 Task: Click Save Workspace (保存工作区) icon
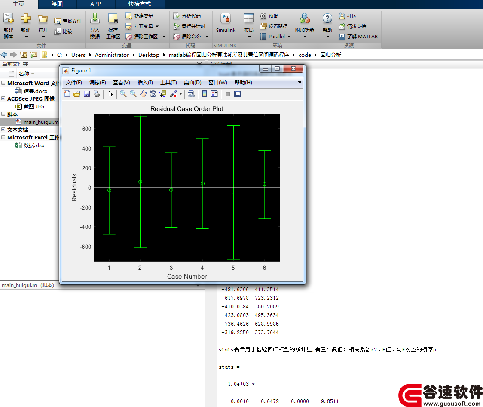tap(113, 18)
